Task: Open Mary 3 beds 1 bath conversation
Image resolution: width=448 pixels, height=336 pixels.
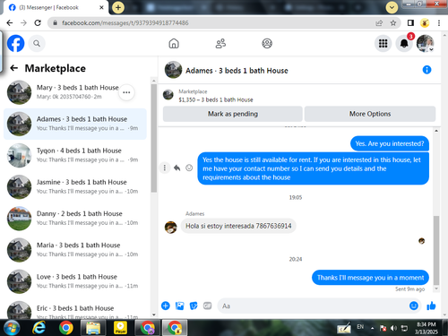Action: tap(74, 92)
